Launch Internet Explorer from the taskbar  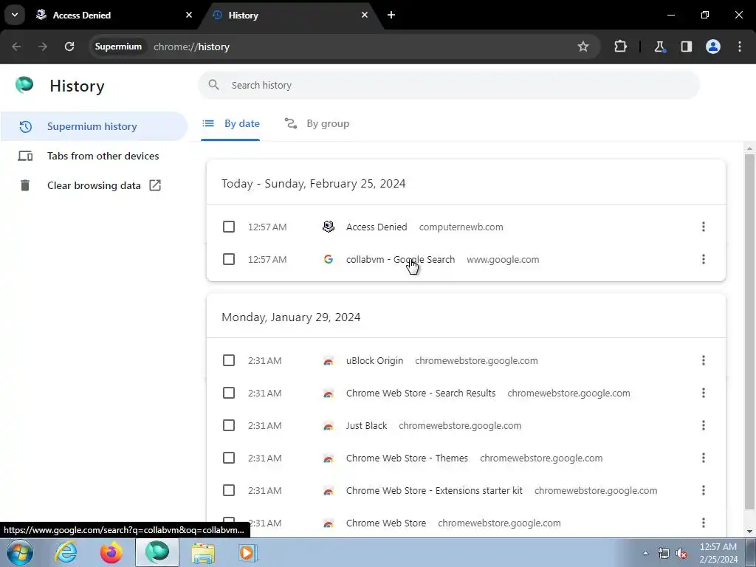66,552
